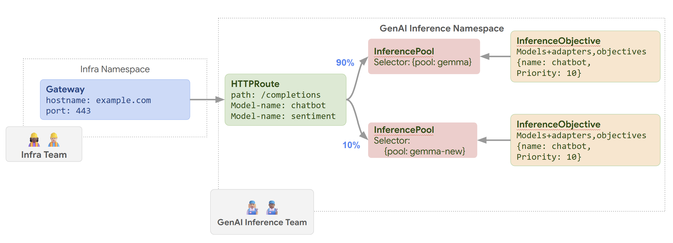Image resolution: width=673 pixels, height=243 pixels.
Task: Select the green HTTPRoute box
Action: (285, 100)
